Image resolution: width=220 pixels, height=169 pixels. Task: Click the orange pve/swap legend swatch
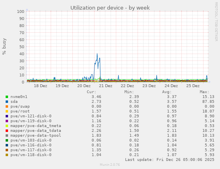point(7,106)
